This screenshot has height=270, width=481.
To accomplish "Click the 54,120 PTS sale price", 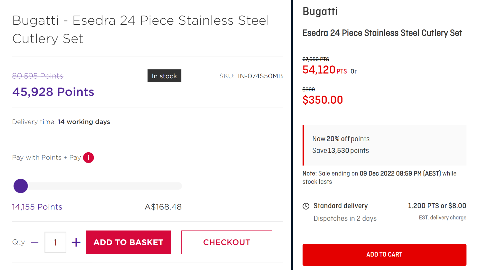I will pos(325,70).
